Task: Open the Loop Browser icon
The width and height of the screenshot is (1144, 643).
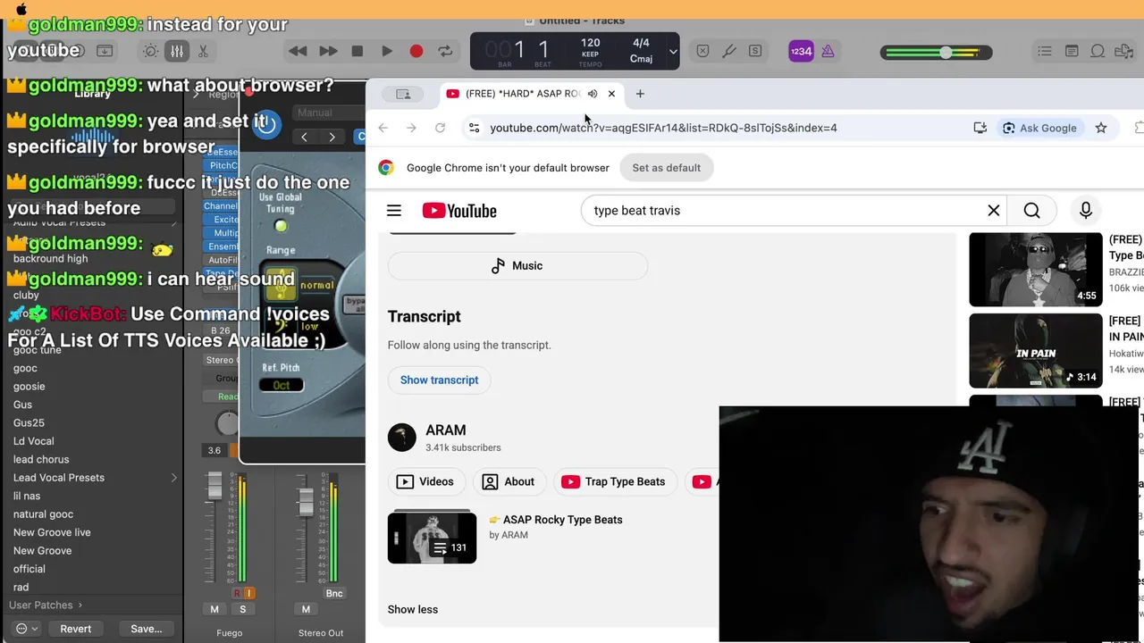Action: [1098, 51]
